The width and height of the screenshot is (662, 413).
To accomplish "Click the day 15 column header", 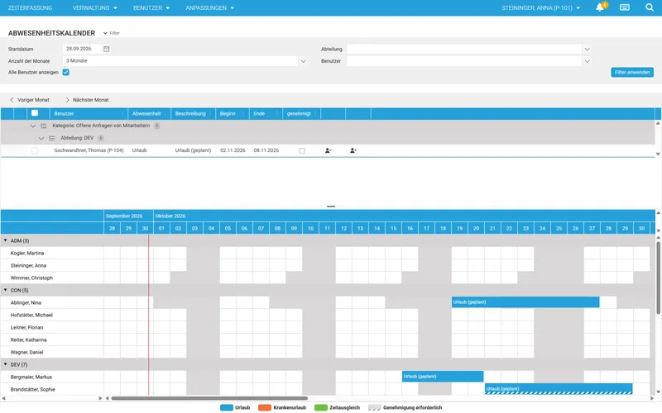I will tap(394, 228).
